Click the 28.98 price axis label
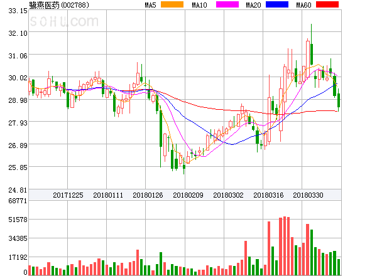The image size is (377, 276). tap(18, 100)
